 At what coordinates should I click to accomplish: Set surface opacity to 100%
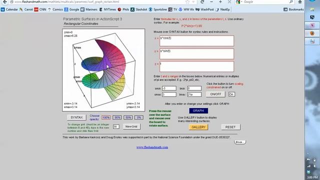coord(106,117)
